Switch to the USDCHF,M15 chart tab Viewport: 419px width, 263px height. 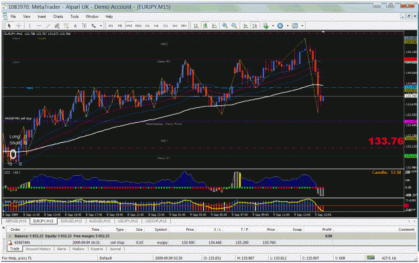pyautogui.click(x=156, y=221)
